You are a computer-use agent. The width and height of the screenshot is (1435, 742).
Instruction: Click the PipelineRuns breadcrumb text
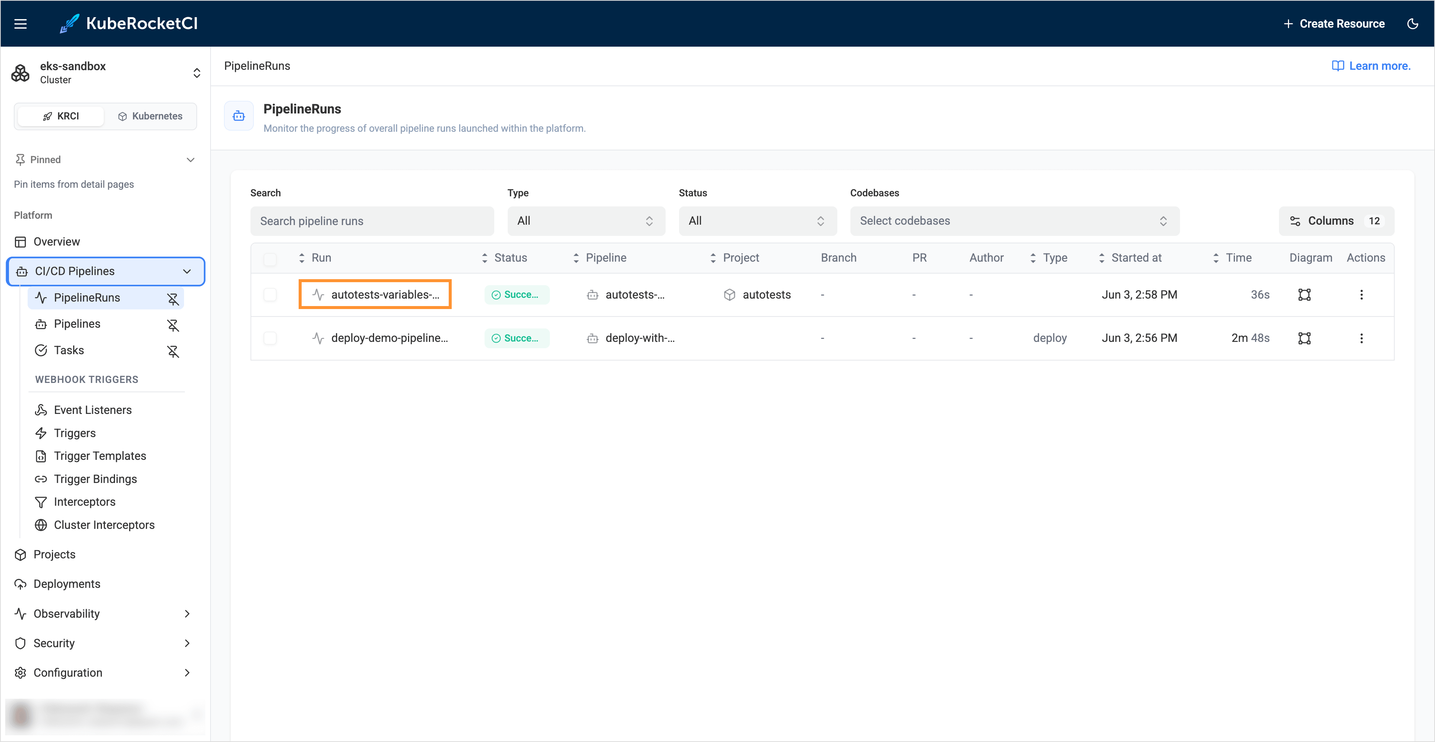[257, 66]
